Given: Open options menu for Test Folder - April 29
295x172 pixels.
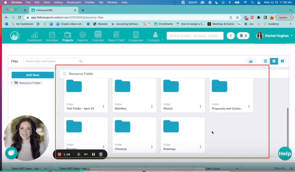Looking at the screenshot, I should pos(103,107).
